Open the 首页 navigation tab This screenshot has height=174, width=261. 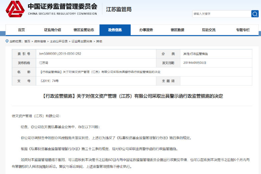click(21, 30)
